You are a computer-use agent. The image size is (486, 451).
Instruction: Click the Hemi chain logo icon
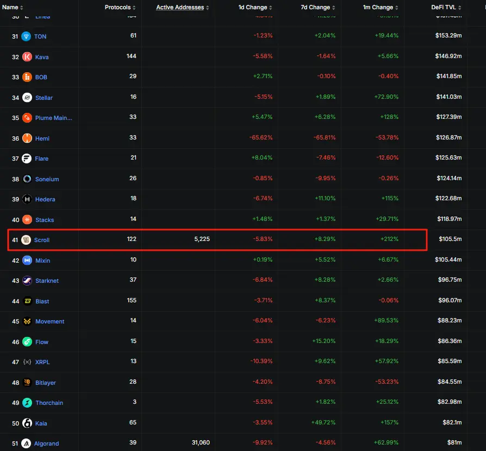pyautogui.click(x=27, y=138)
